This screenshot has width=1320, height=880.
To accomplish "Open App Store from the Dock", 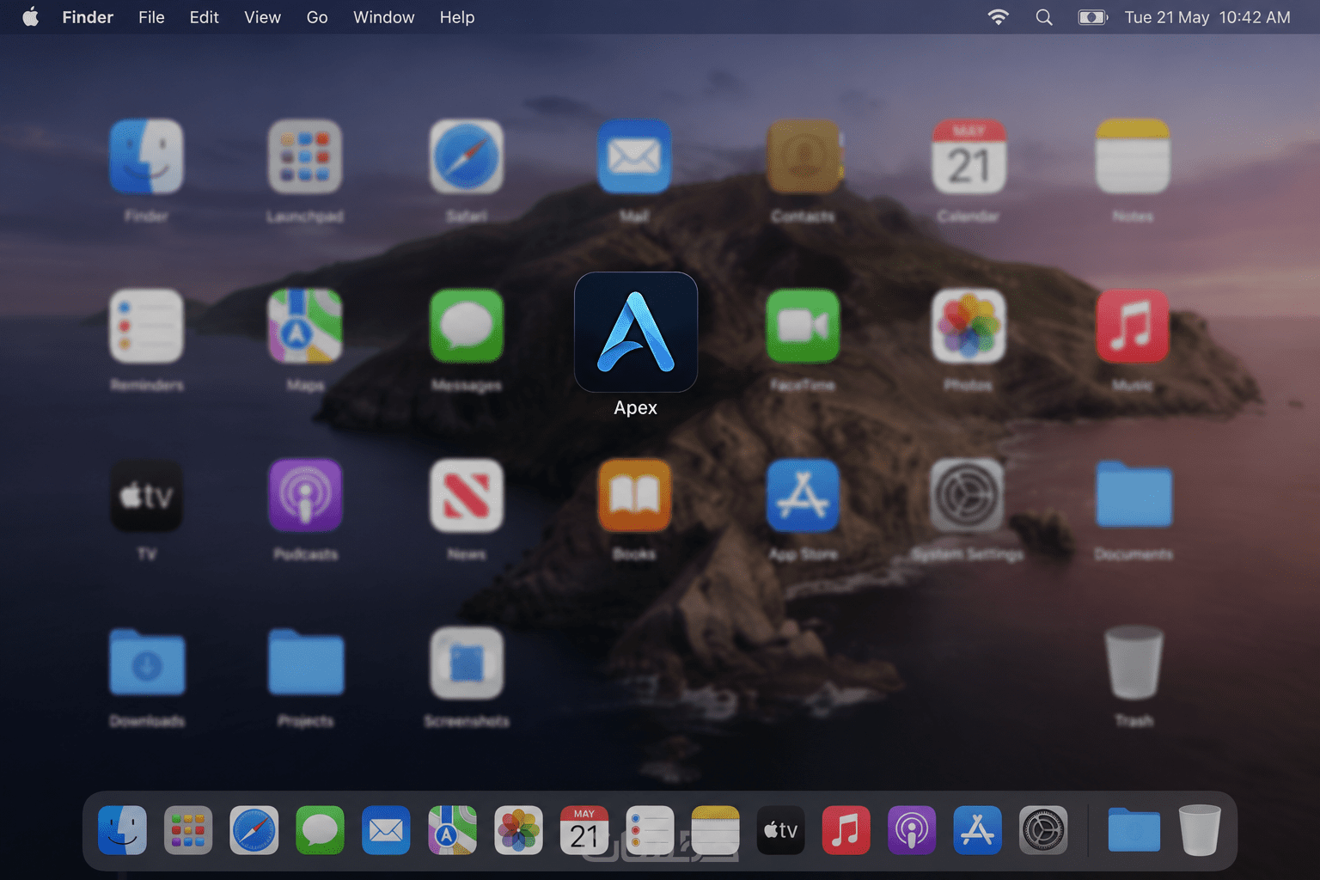I will tap(977, 830).
